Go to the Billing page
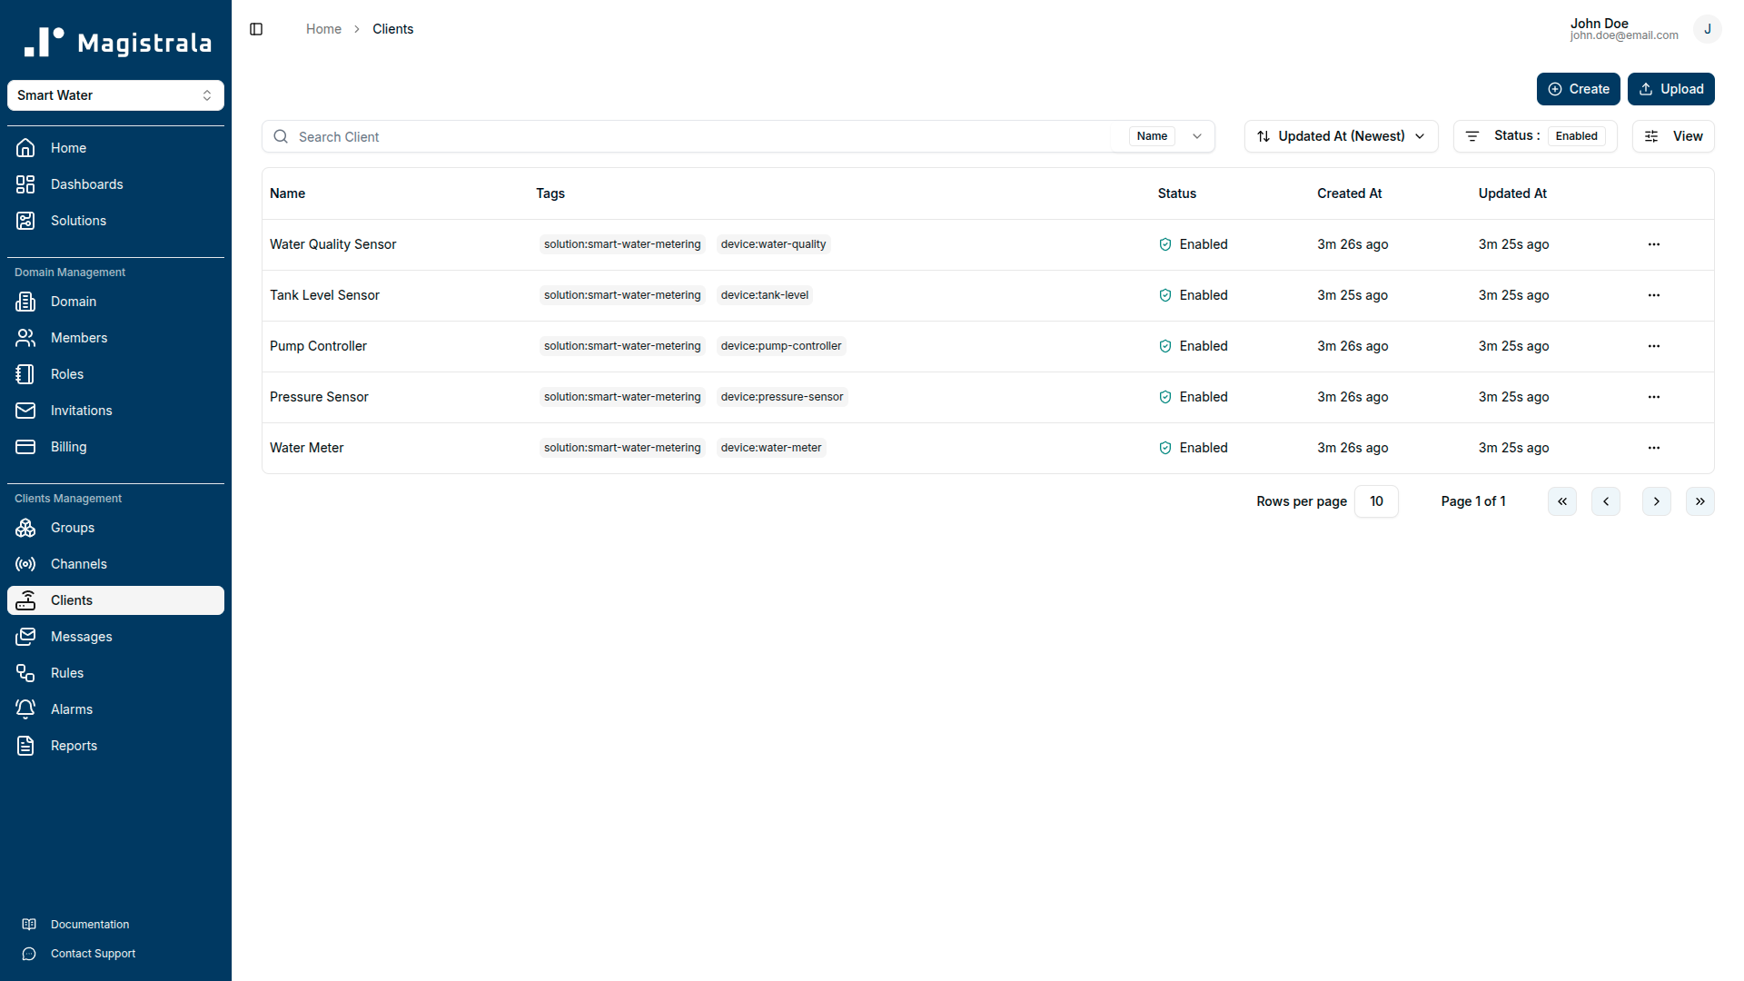 (67, 447)
